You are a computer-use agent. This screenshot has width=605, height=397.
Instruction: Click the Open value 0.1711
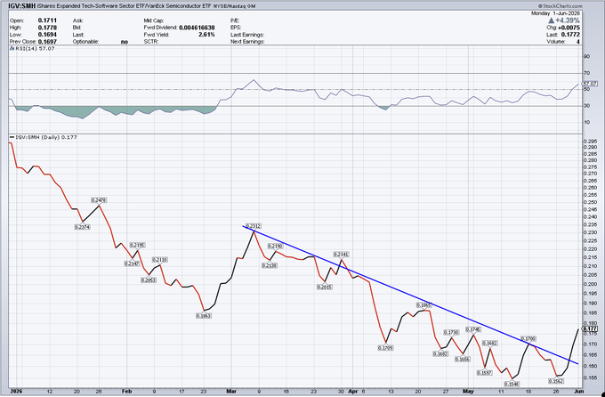click(47, 20)
